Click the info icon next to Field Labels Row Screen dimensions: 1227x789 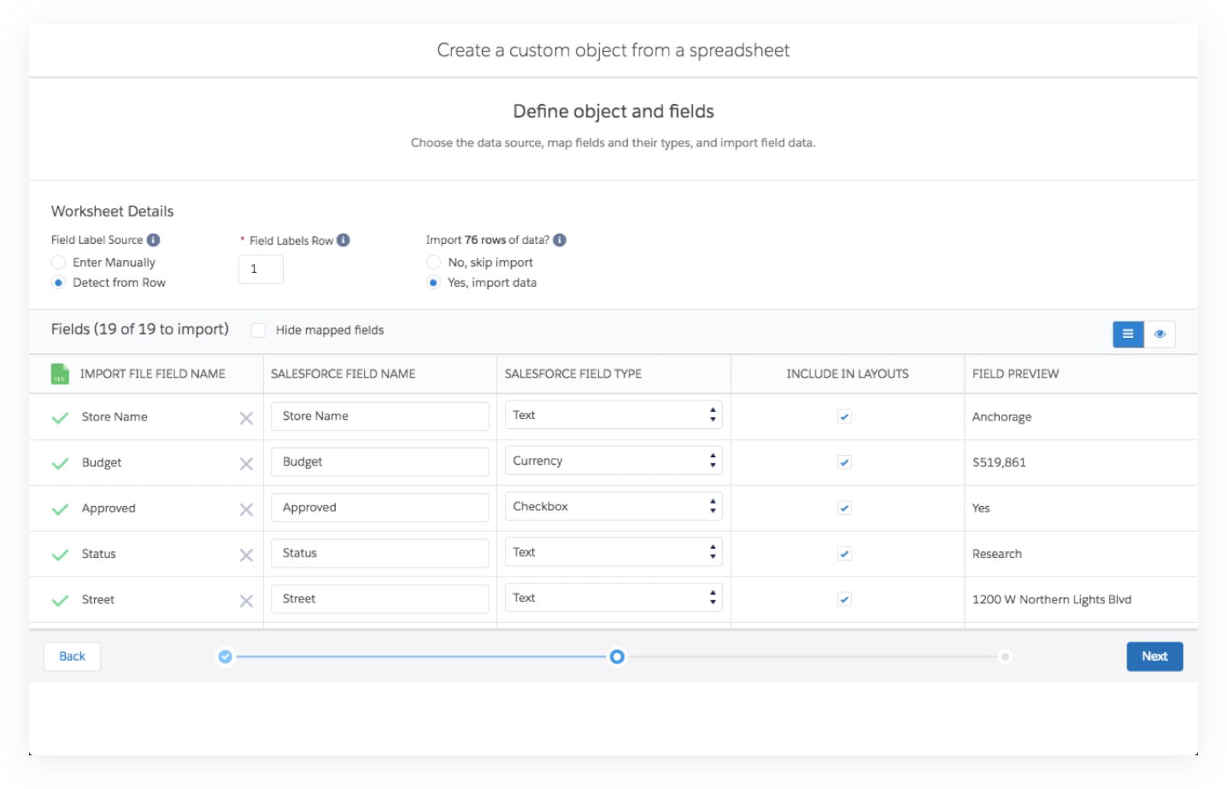point(343,240)
